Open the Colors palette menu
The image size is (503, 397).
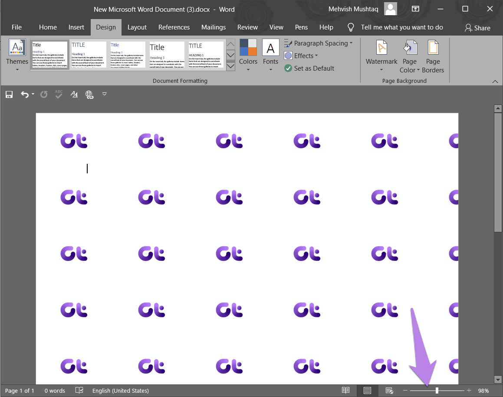coord(248,55)
